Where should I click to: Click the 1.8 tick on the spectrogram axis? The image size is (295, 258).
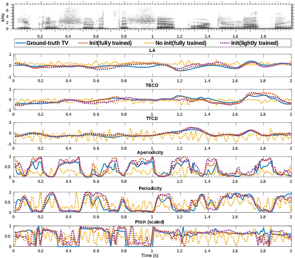pos(263,36)
